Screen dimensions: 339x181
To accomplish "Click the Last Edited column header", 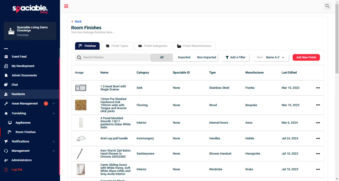I will pyautogui.click(x=289, y=73).
